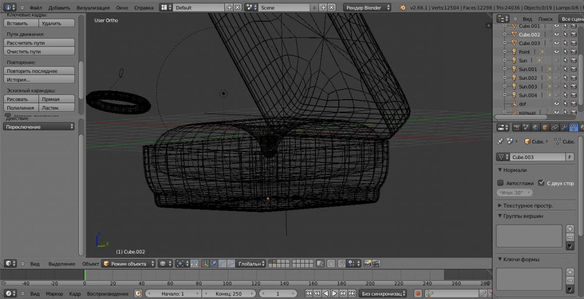Switch to the World properties tab

click(535, 127)
